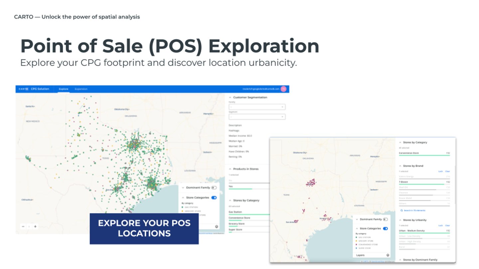Collapse the Stores by Dominant Family section
The height and width of the screenshot is (269, 479).
pos(400,260)
